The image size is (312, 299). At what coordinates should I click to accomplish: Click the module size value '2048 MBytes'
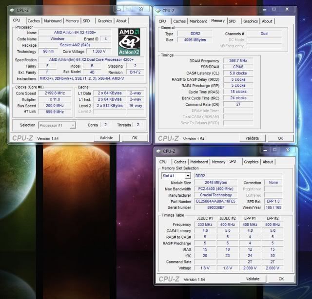(x=215, y=183)
